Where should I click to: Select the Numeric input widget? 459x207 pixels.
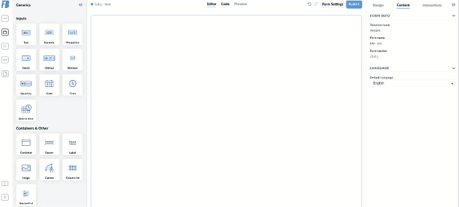click(x=49, y=34)
